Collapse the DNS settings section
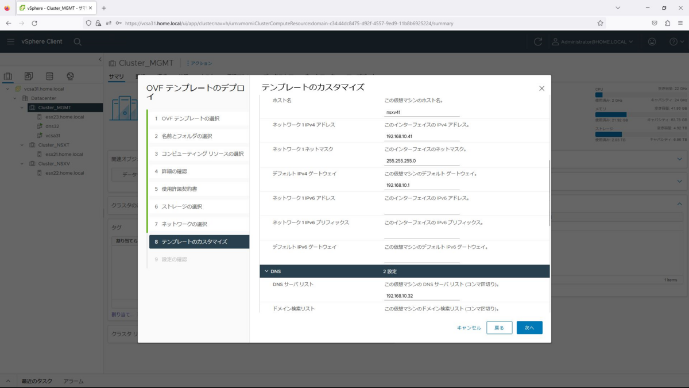The width and height of the screenshot is (689, 388). click(266, 271)
